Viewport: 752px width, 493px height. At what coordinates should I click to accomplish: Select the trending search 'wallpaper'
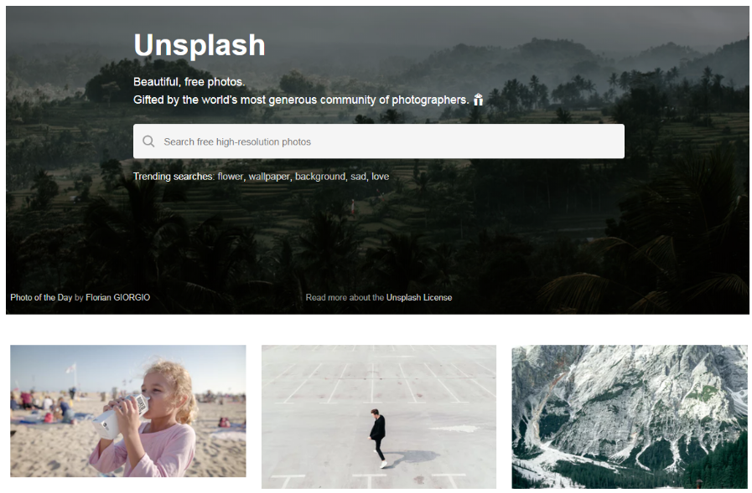[x=269, y=176]
